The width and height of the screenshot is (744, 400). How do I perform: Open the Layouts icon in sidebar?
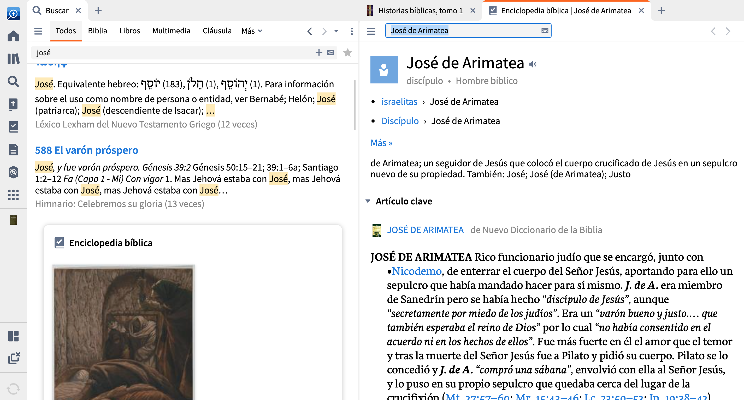pos(13,336)
